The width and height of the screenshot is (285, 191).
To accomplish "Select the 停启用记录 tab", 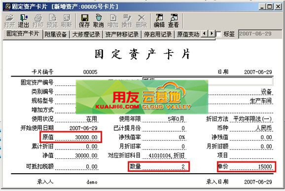I will point(158,35).
